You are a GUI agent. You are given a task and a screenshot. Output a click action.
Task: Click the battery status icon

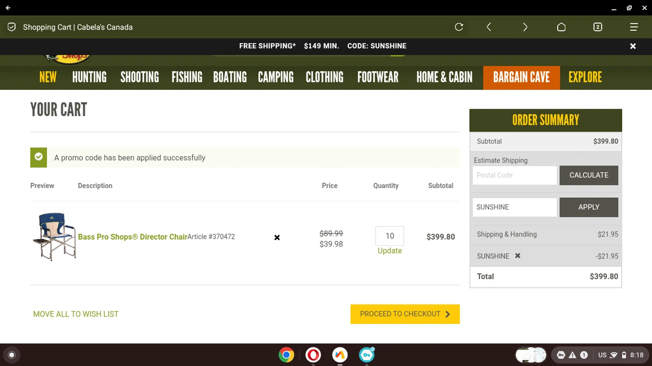coord(624,355)
